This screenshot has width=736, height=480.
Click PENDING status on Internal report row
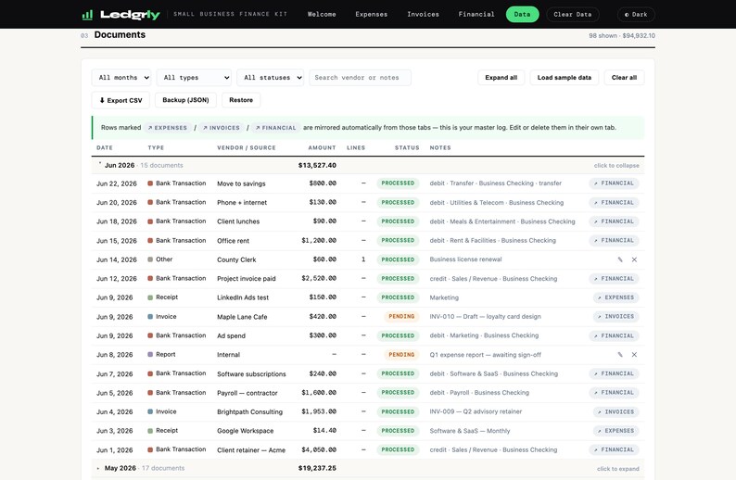pos(401,355)
